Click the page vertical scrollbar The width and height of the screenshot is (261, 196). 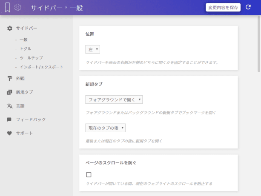tap(259, 44)
